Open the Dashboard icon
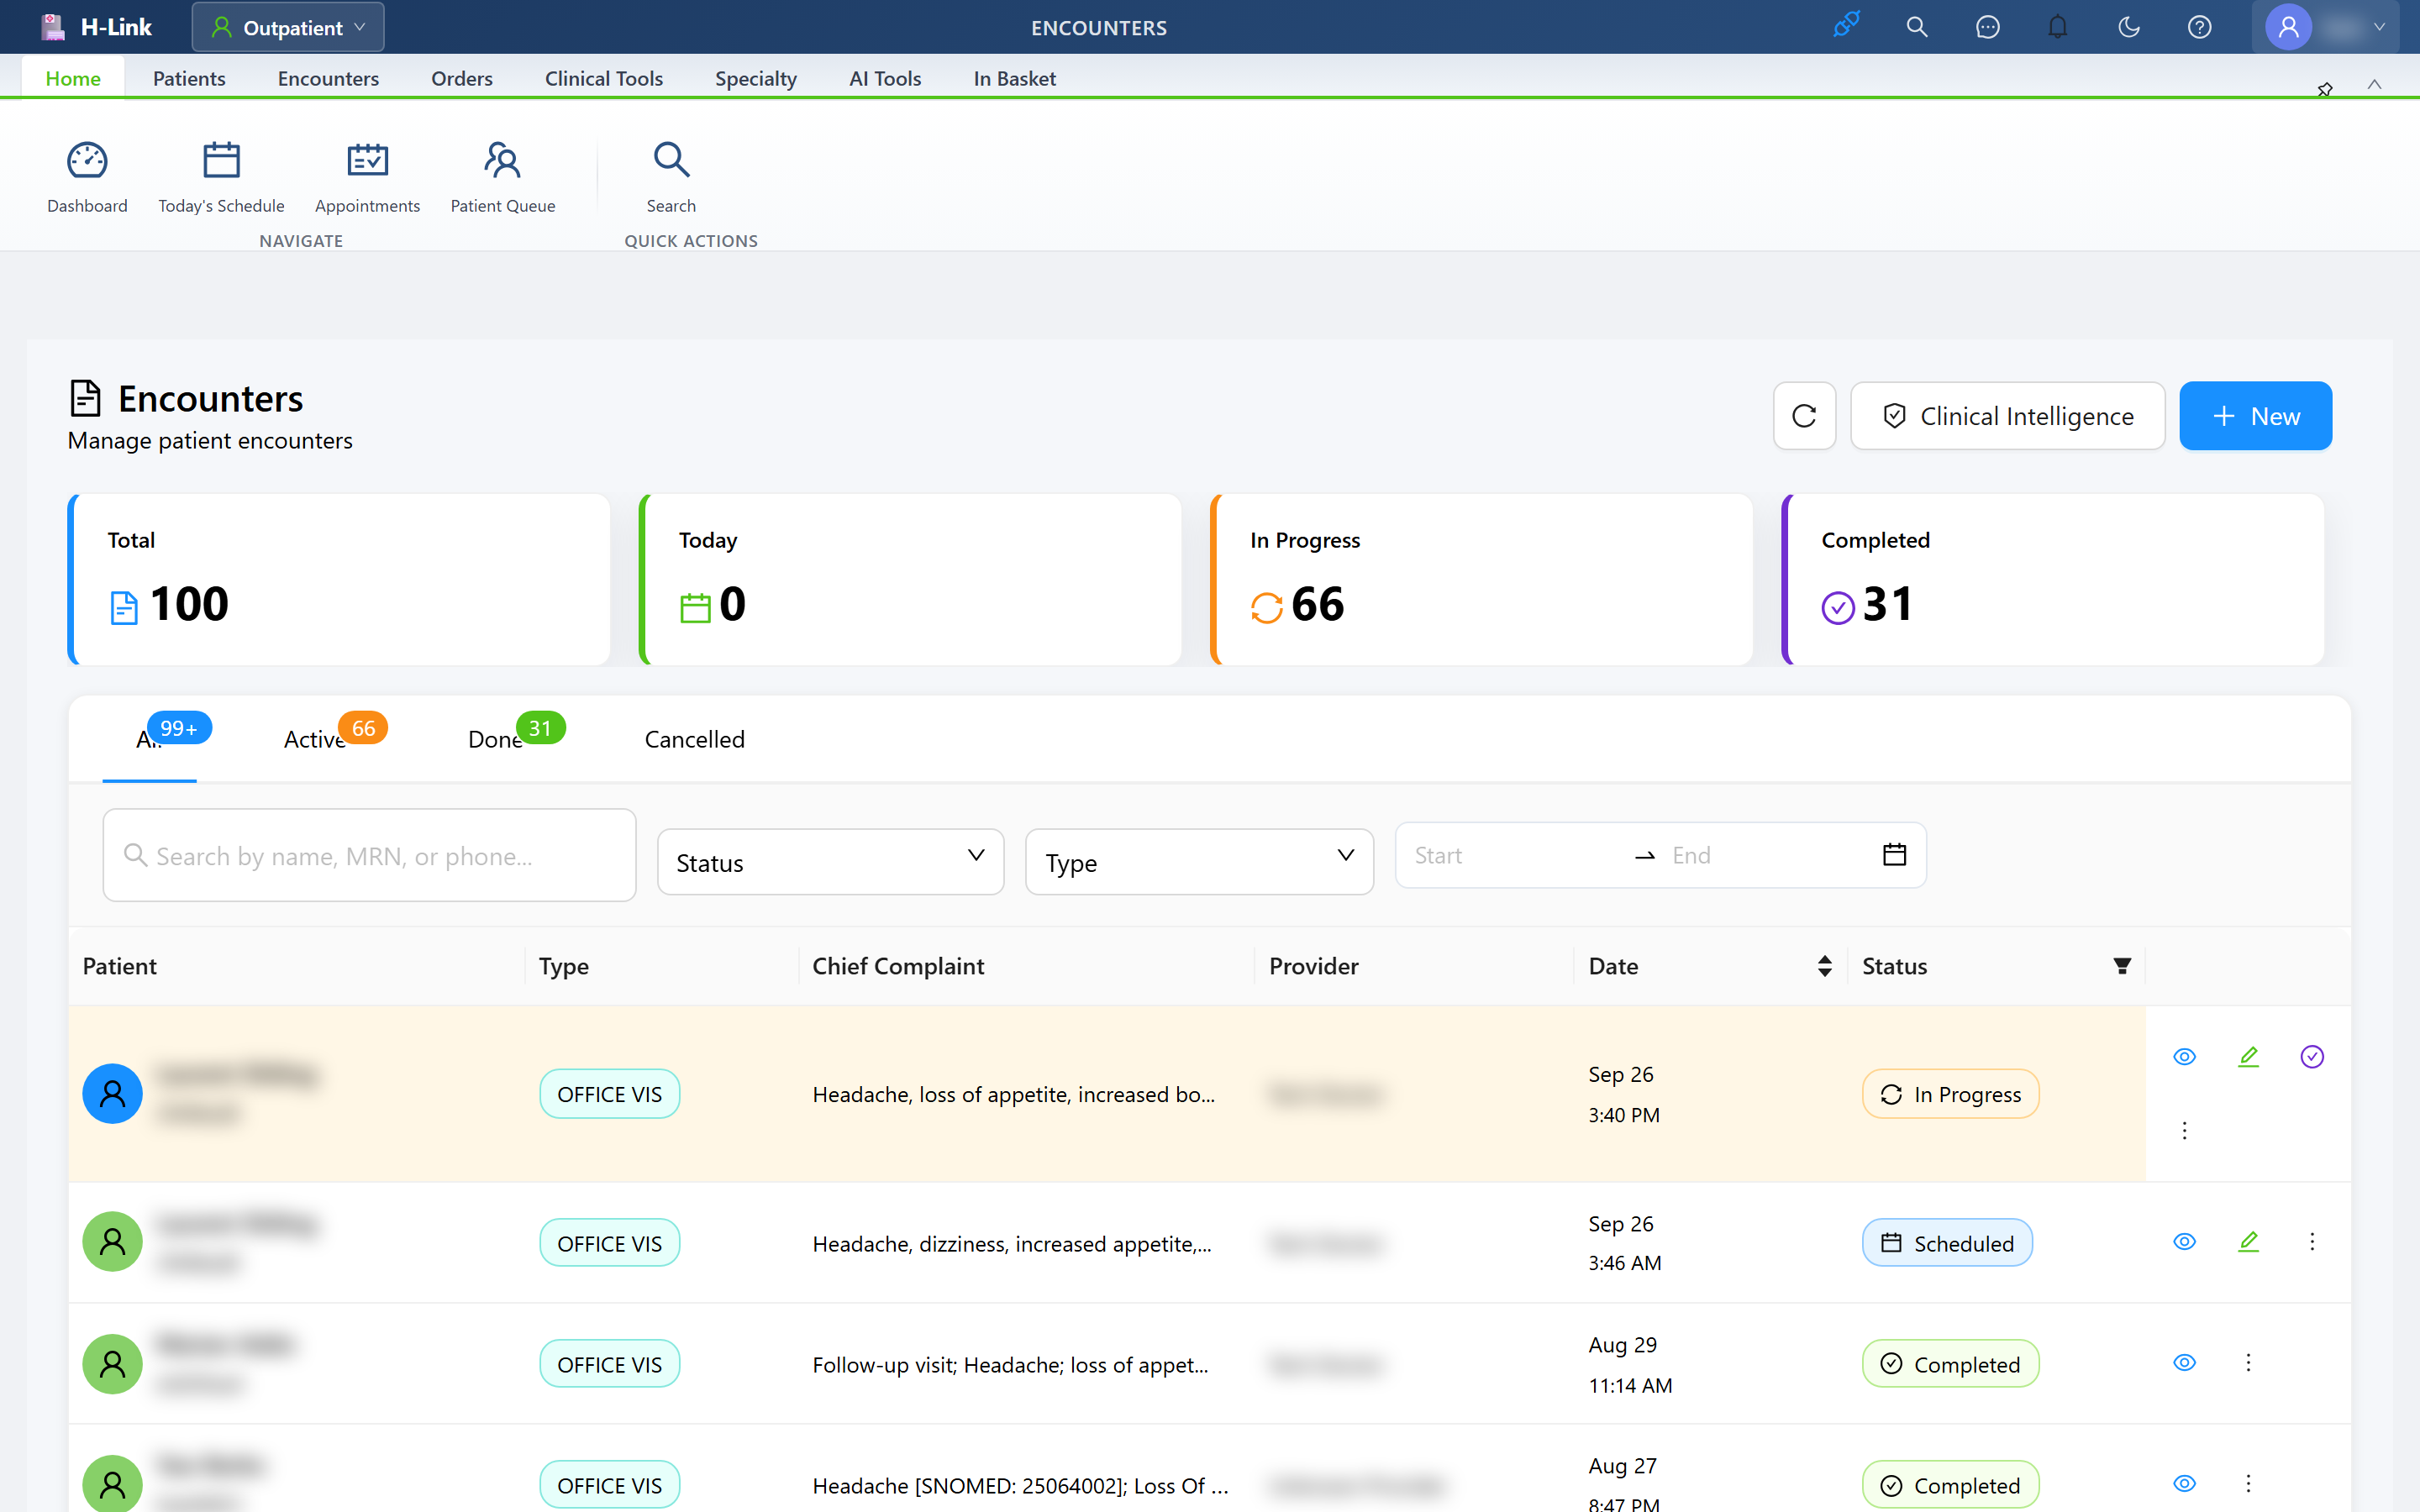Screen dimensions: 2420x1512 [87, 177]
